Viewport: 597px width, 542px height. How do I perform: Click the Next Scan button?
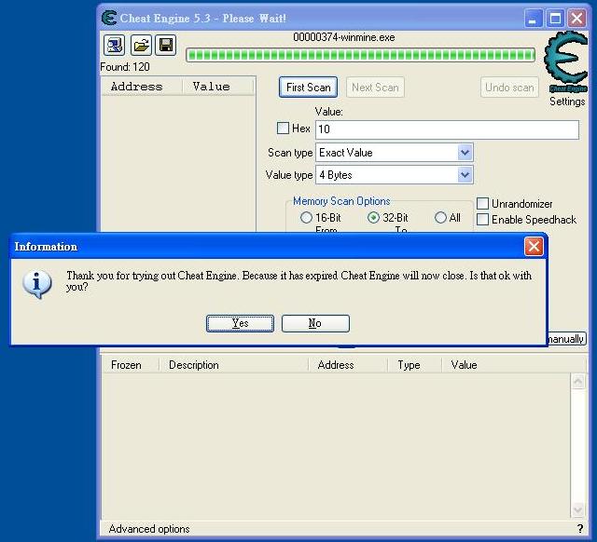point(375,88)
